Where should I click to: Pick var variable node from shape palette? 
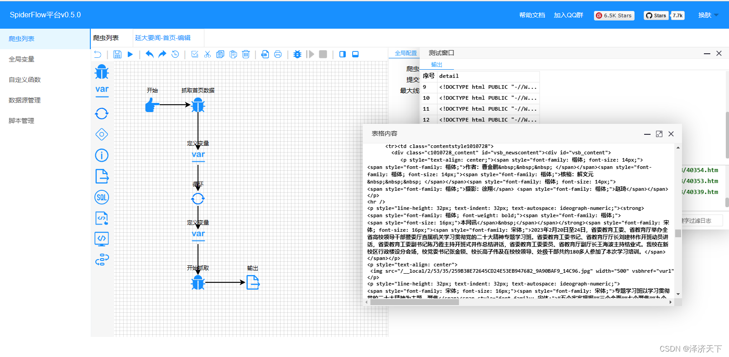102,90
